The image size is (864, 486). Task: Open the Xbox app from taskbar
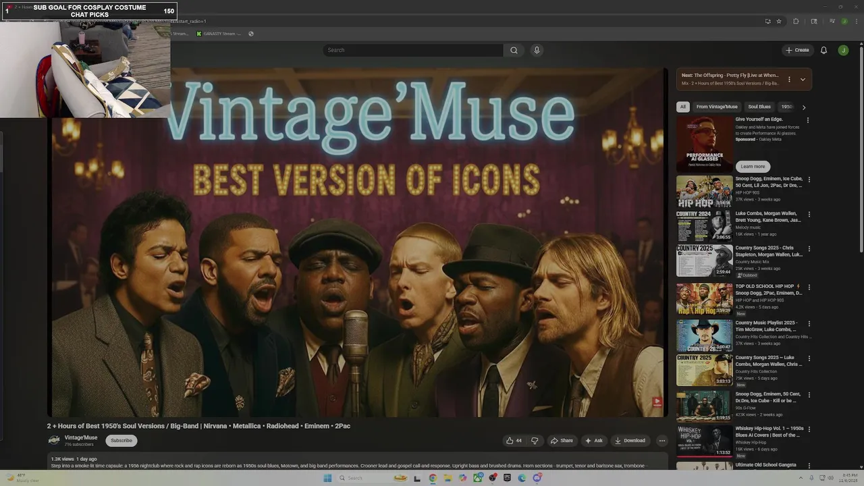(x=477, y=478)
